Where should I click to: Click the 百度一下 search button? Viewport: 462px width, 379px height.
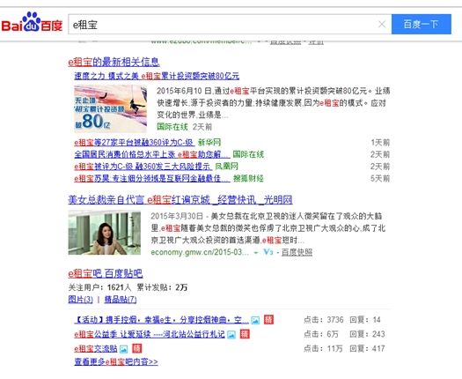pyautogui.click(x=421, y=24)
